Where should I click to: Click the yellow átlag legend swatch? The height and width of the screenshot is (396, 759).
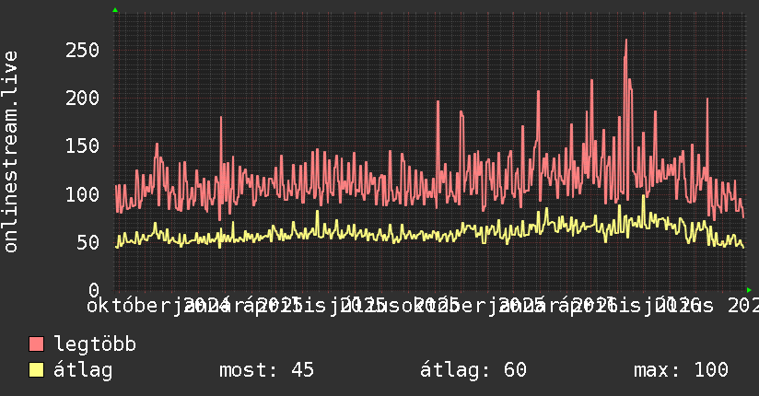point(36,370)
